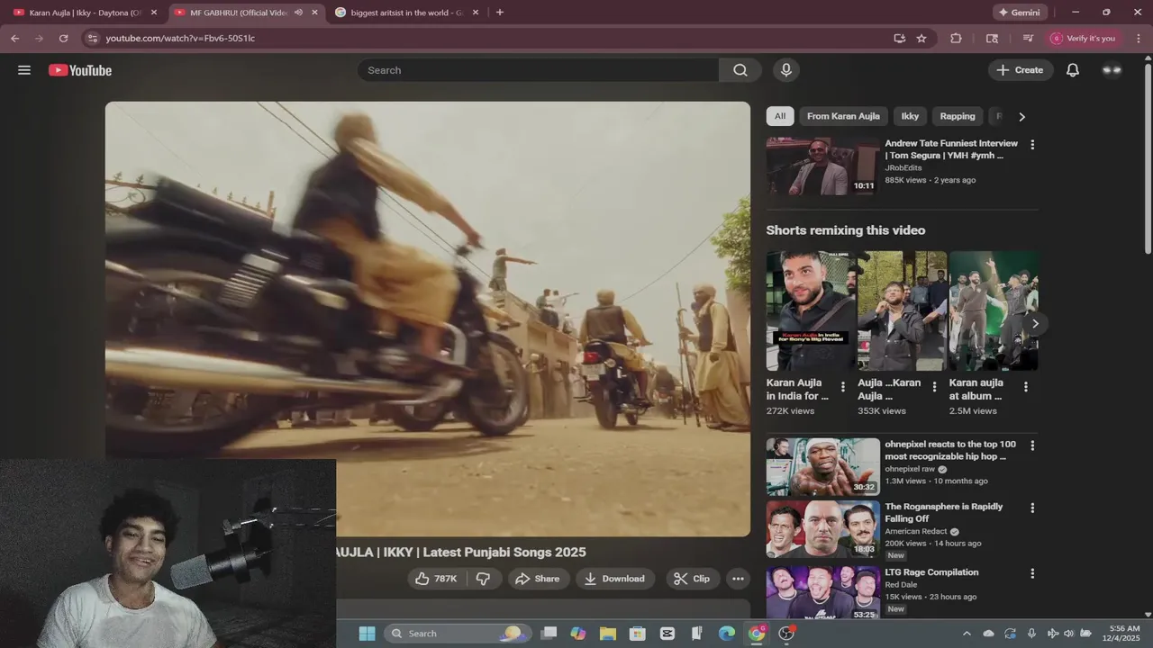
Task: Open OBS Studio from taskbar
Action: pos(786,634)
